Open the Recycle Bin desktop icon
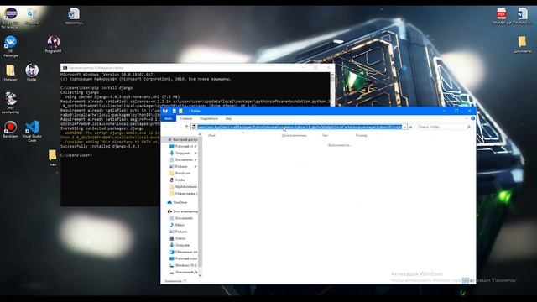 click(x=32, y=17)
